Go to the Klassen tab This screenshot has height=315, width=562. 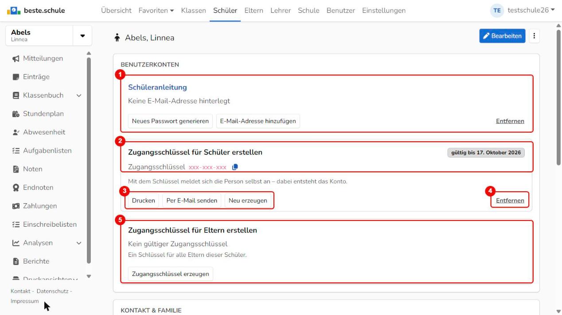193,10
